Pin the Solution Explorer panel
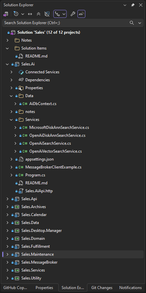 point(133,5)
